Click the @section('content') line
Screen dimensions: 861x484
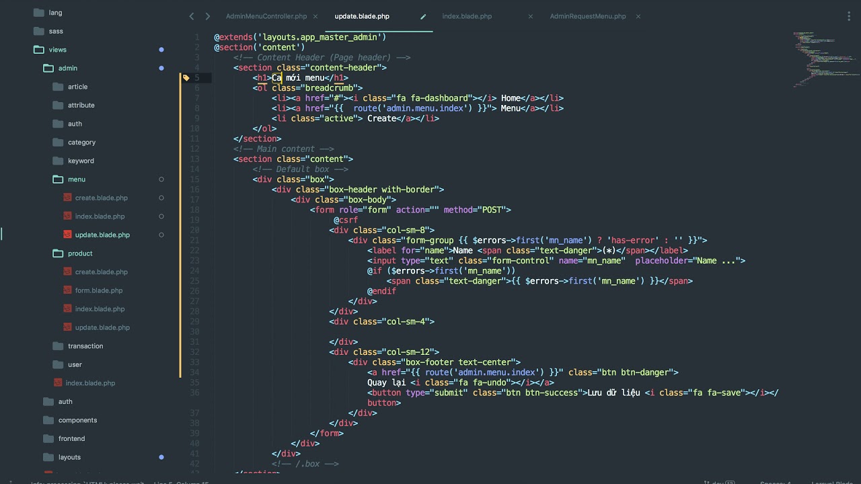259,47
